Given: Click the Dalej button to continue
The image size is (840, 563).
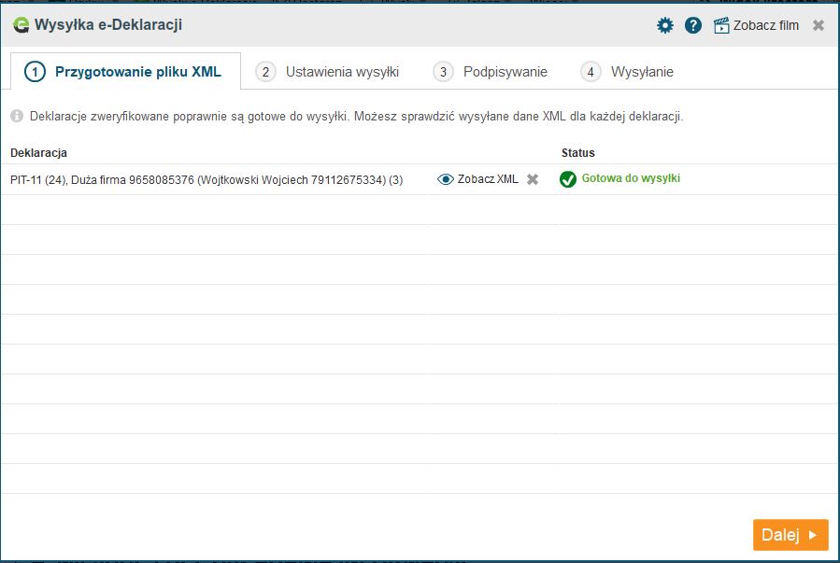Looking at the screenshot, I should point(790,535).
